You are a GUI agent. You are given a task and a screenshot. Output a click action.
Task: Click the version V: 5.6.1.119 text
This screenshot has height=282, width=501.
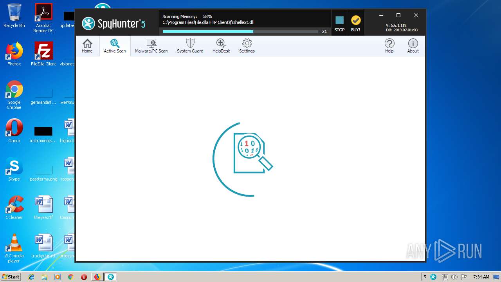click(396, 25)
